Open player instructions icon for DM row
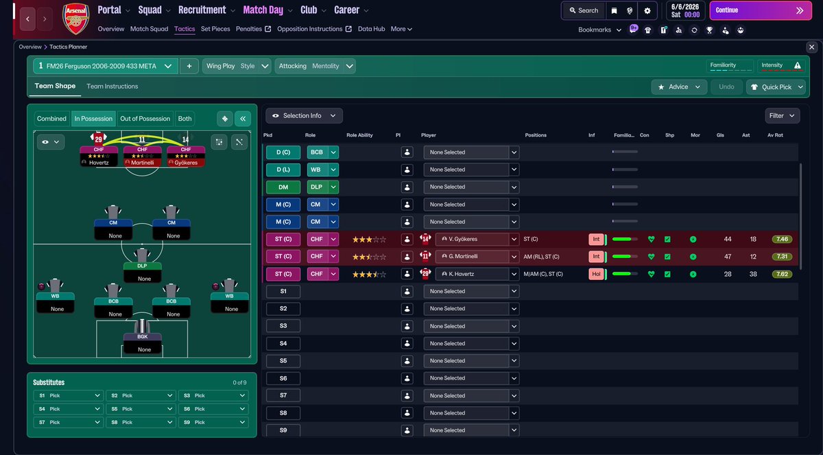 pos(407,187)
